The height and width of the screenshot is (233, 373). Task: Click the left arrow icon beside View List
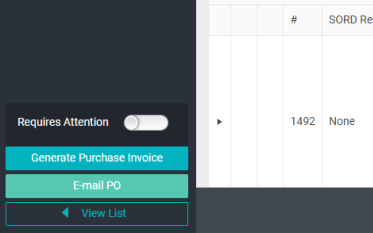[x=65, y=212]
